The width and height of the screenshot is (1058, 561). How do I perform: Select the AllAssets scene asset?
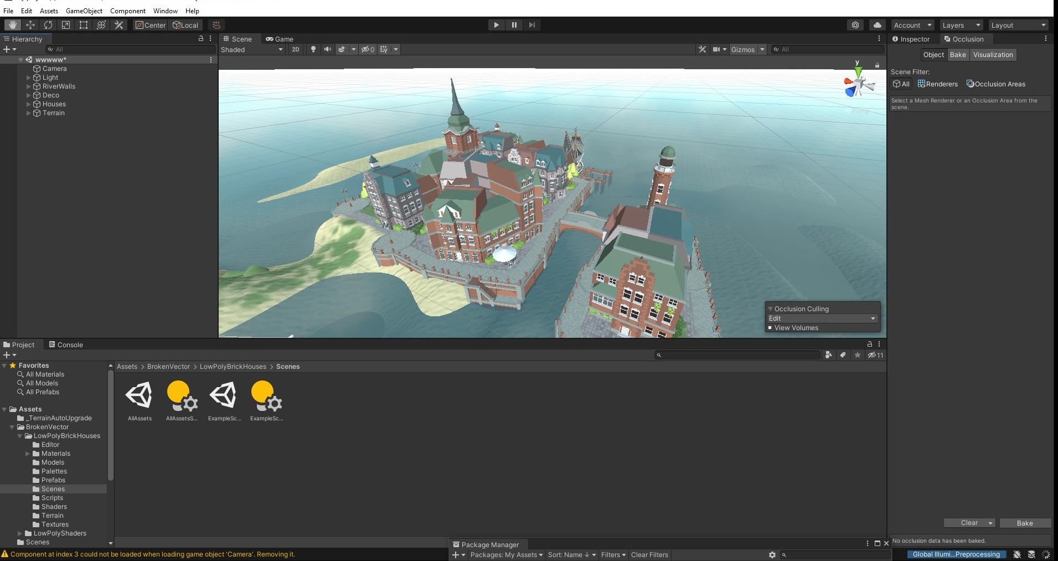[140, 401]
